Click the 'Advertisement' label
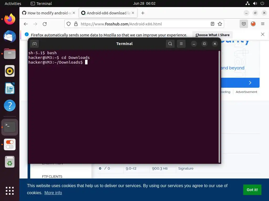Image resolution: width=269 pixels, height=201 pixels. [246, 92]
